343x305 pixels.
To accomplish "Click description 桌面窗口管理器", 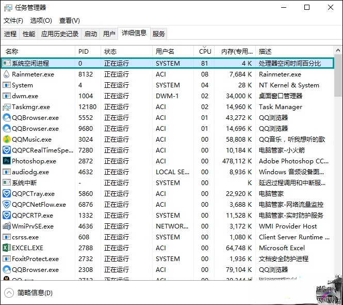I will pos(281,96).
